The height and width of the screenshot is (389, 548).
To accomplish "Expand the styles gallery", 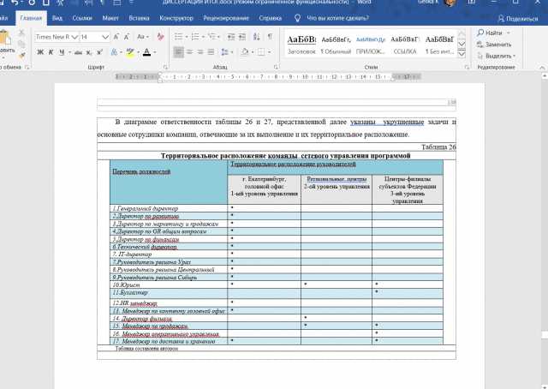I will pyautogui.click(x=462, y=54).
